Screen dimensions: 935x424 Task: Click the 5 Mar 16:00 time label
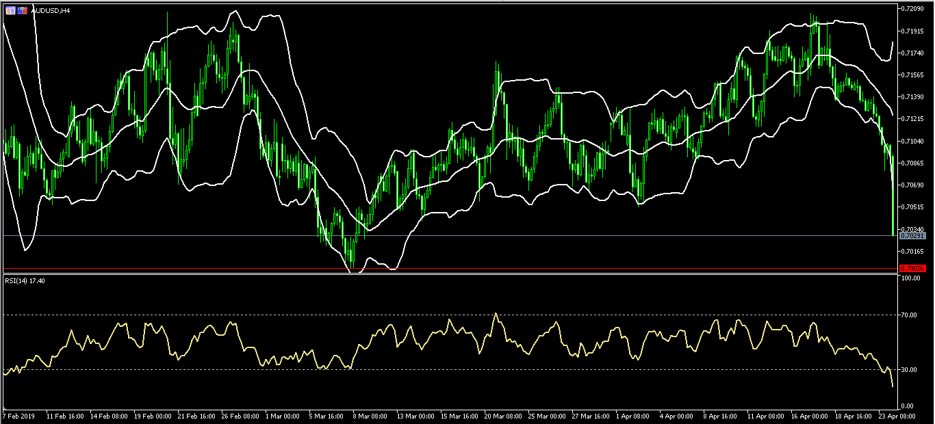point(326,416)
